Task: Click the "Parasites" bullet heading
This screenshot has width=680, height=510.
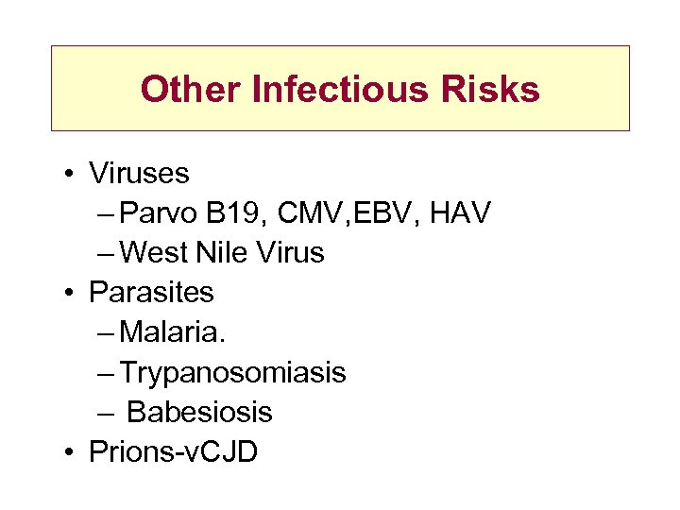Action: 151,293
